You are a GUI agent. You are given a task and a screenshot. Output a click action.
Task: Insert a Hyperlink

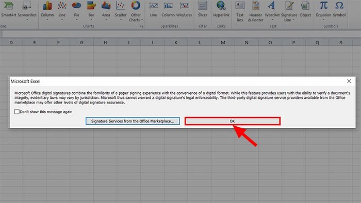click(x=221, y=9)
